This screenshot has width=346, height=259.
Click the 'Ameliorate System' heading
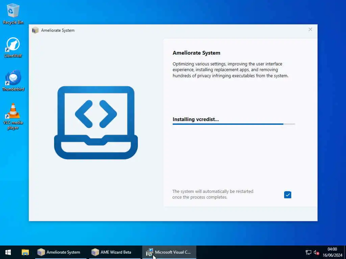[196, 53]
